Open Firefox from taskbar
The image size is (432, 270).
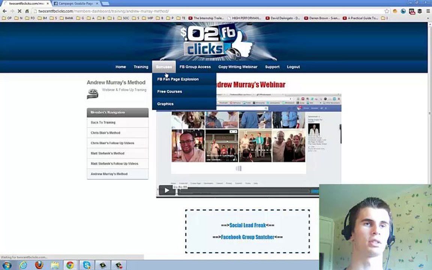tap(39, 265)
